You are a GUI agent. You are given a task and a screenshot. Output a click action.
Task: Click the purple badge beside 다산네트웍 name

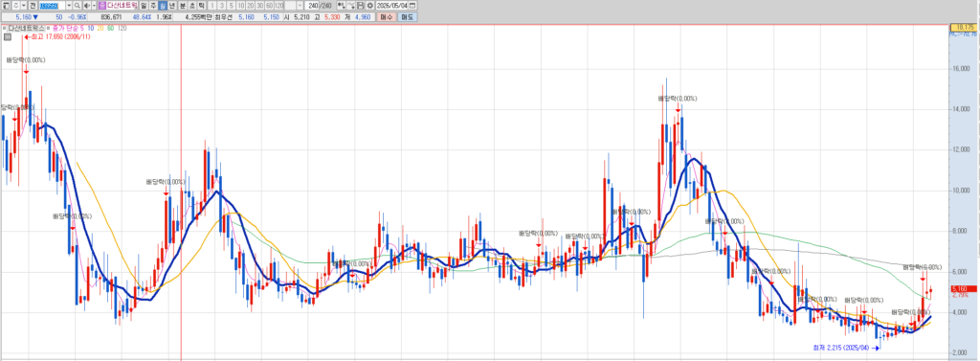[x=101, y=6]
